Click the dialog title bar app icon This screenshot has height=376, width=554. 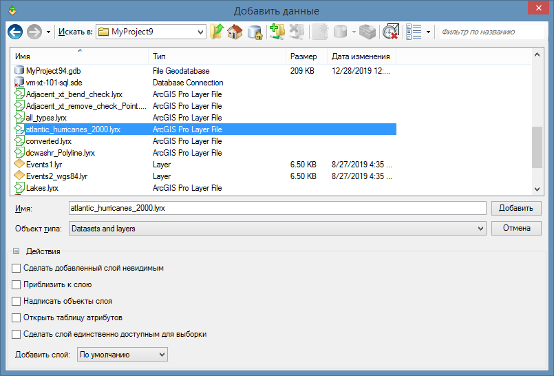(x=12, y=10)
